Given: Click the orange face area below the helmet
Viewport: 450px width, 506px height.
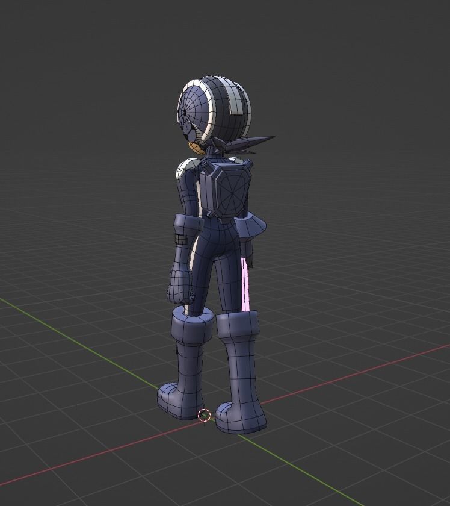Looking at the screenshot, I should pos(196,149).
